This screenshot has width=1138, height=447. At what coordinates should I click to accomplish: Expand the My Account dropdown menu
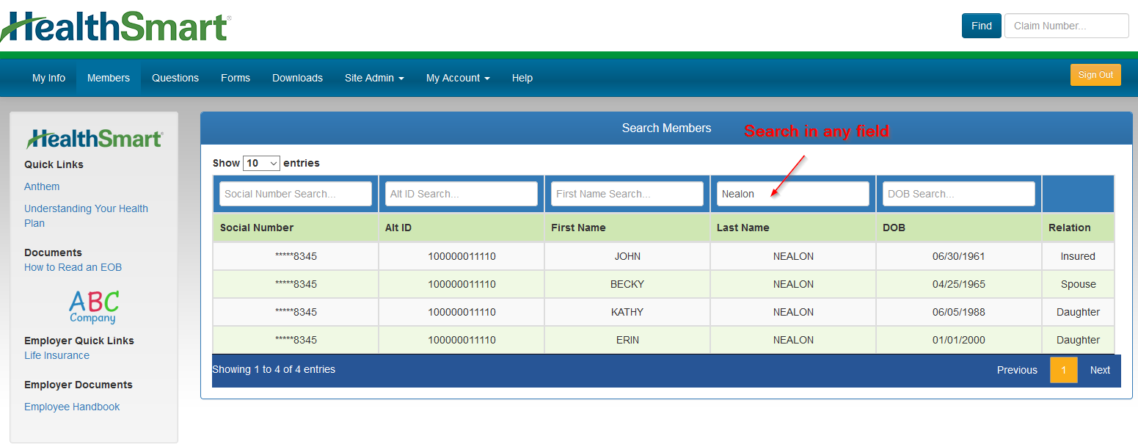coord(458,78)
